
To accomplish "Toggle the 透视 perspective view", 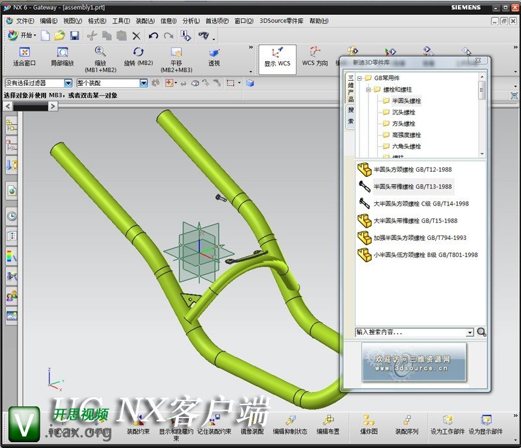I will 214,57.
